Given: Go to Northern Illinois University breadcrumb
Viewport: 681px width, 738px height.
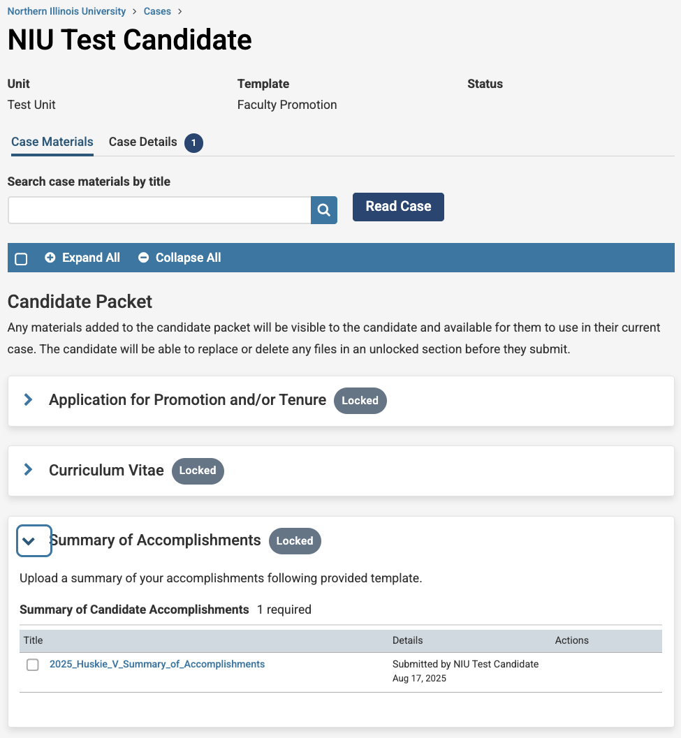Looking at the screenshot, I should coord(66,11).
